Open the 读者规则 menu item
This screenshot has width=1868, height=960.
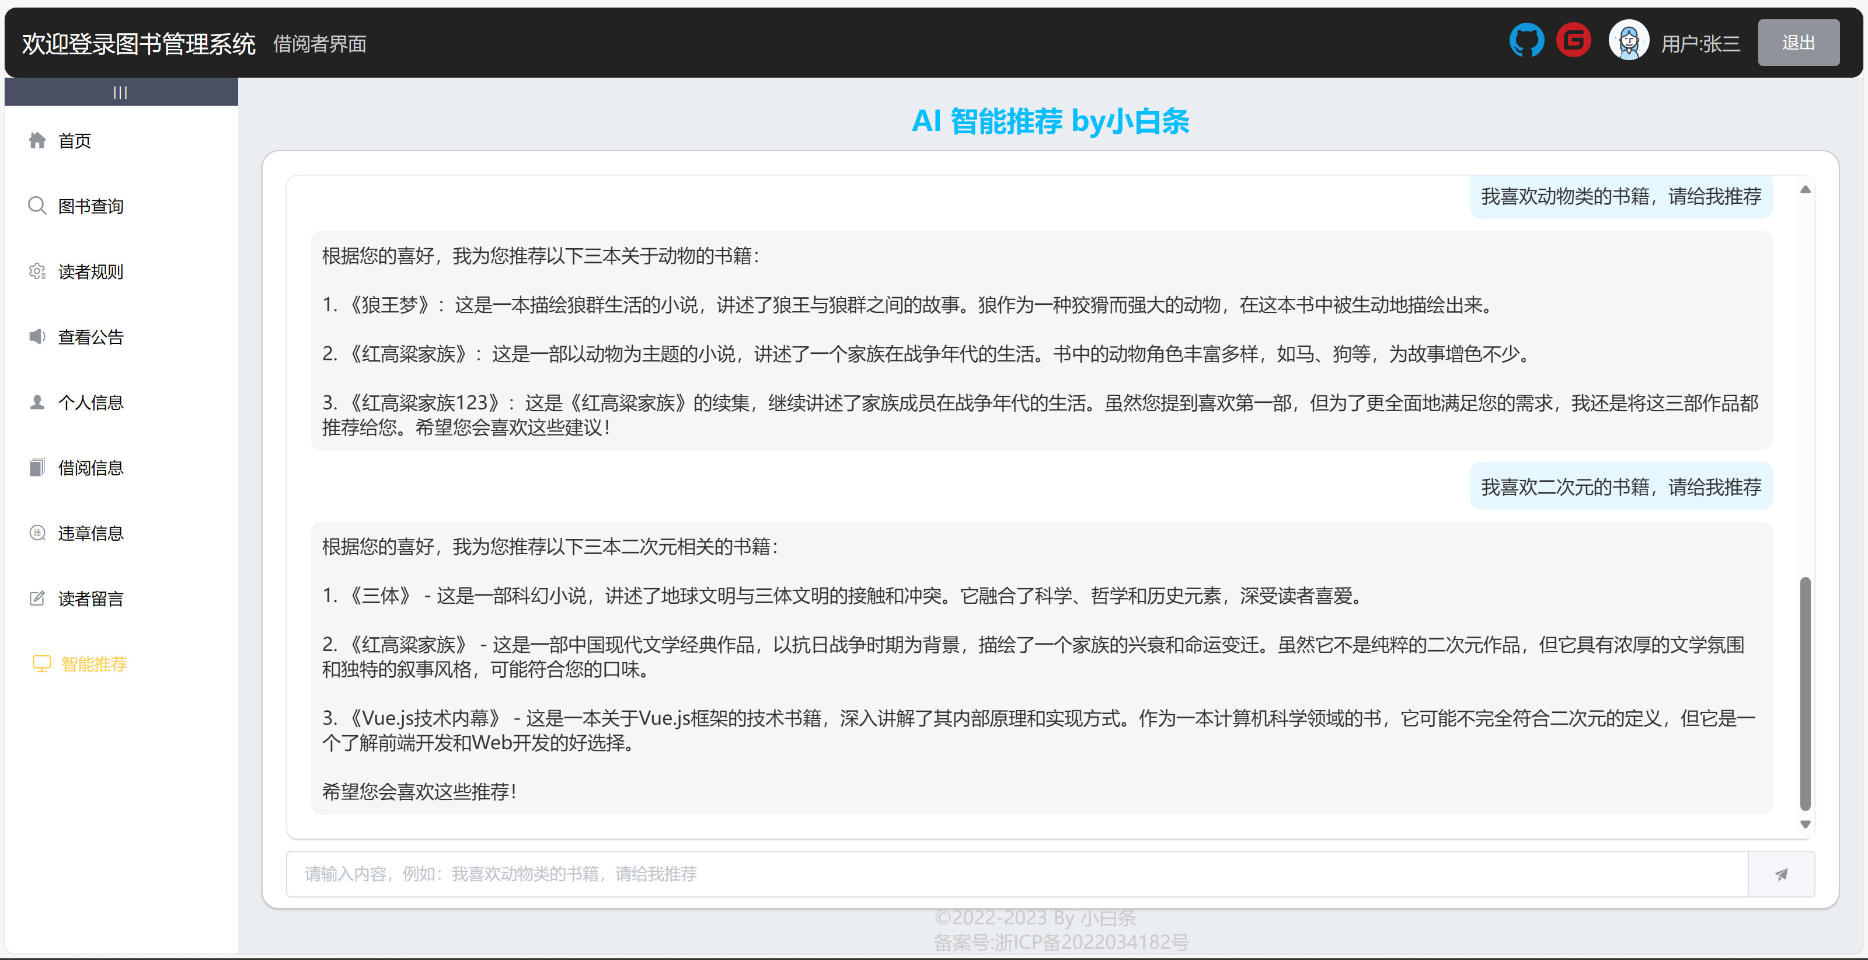click(x=90, y=272)
